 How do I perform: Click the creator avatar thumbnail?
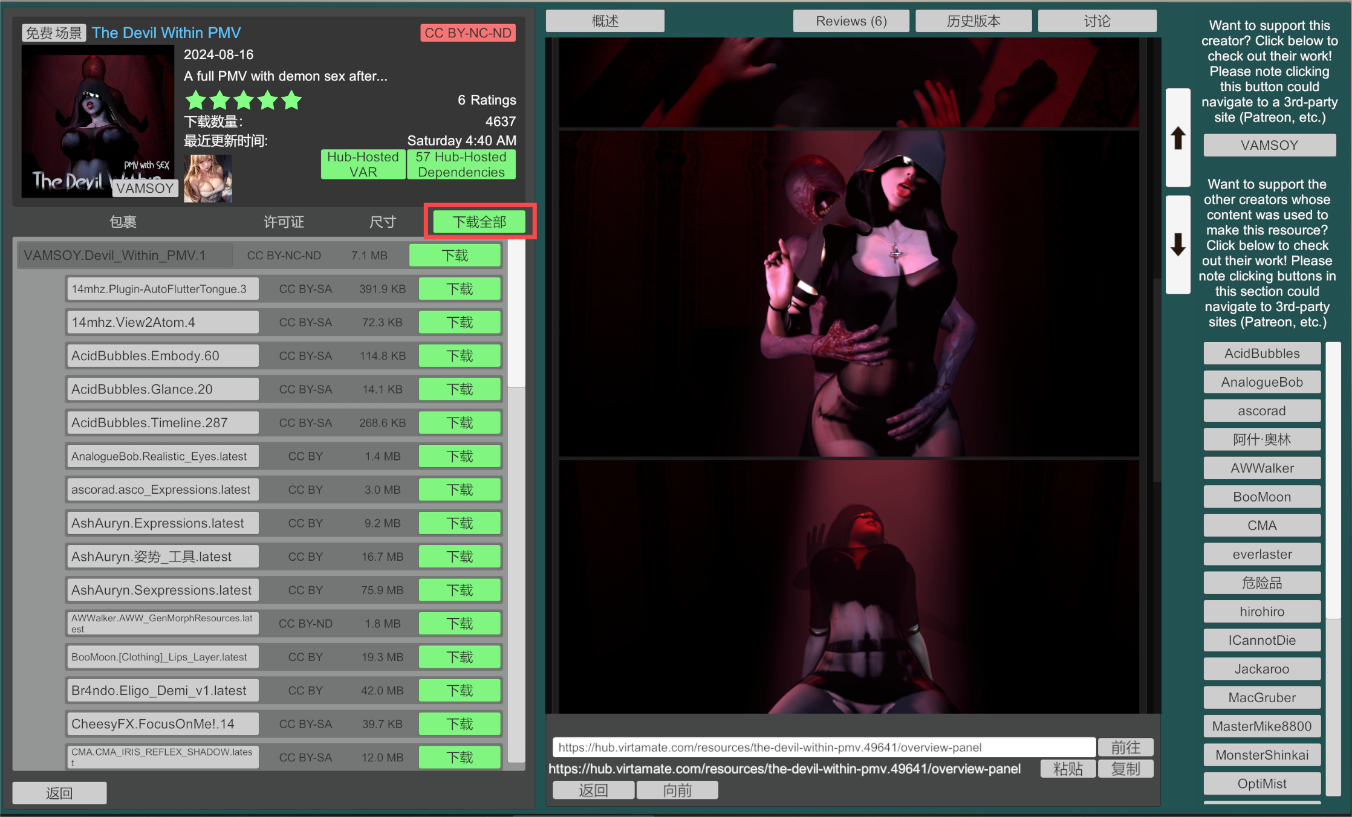point(207,178)
